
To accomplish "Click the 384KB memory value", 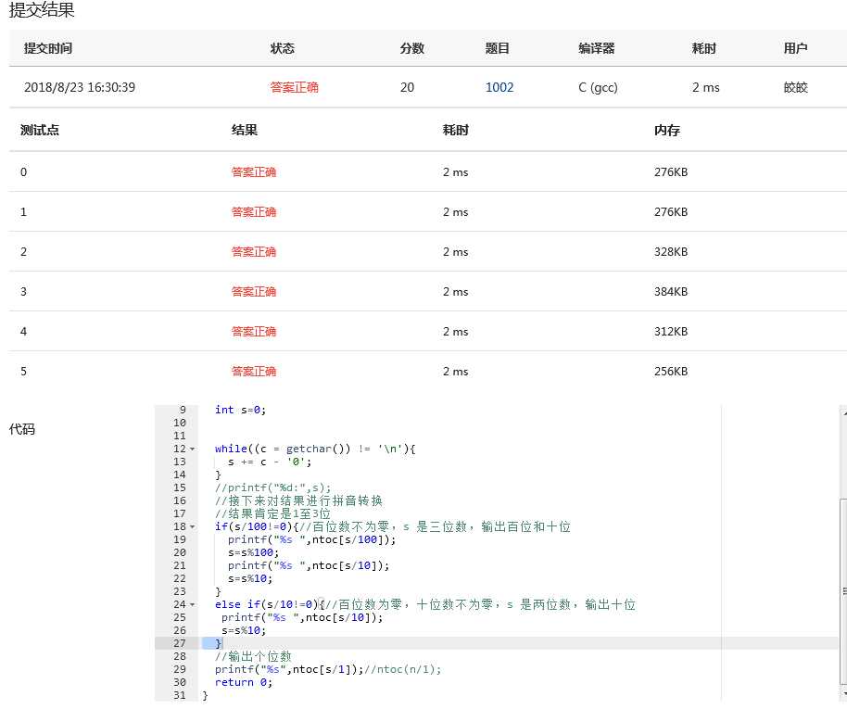I will point(671,292).
